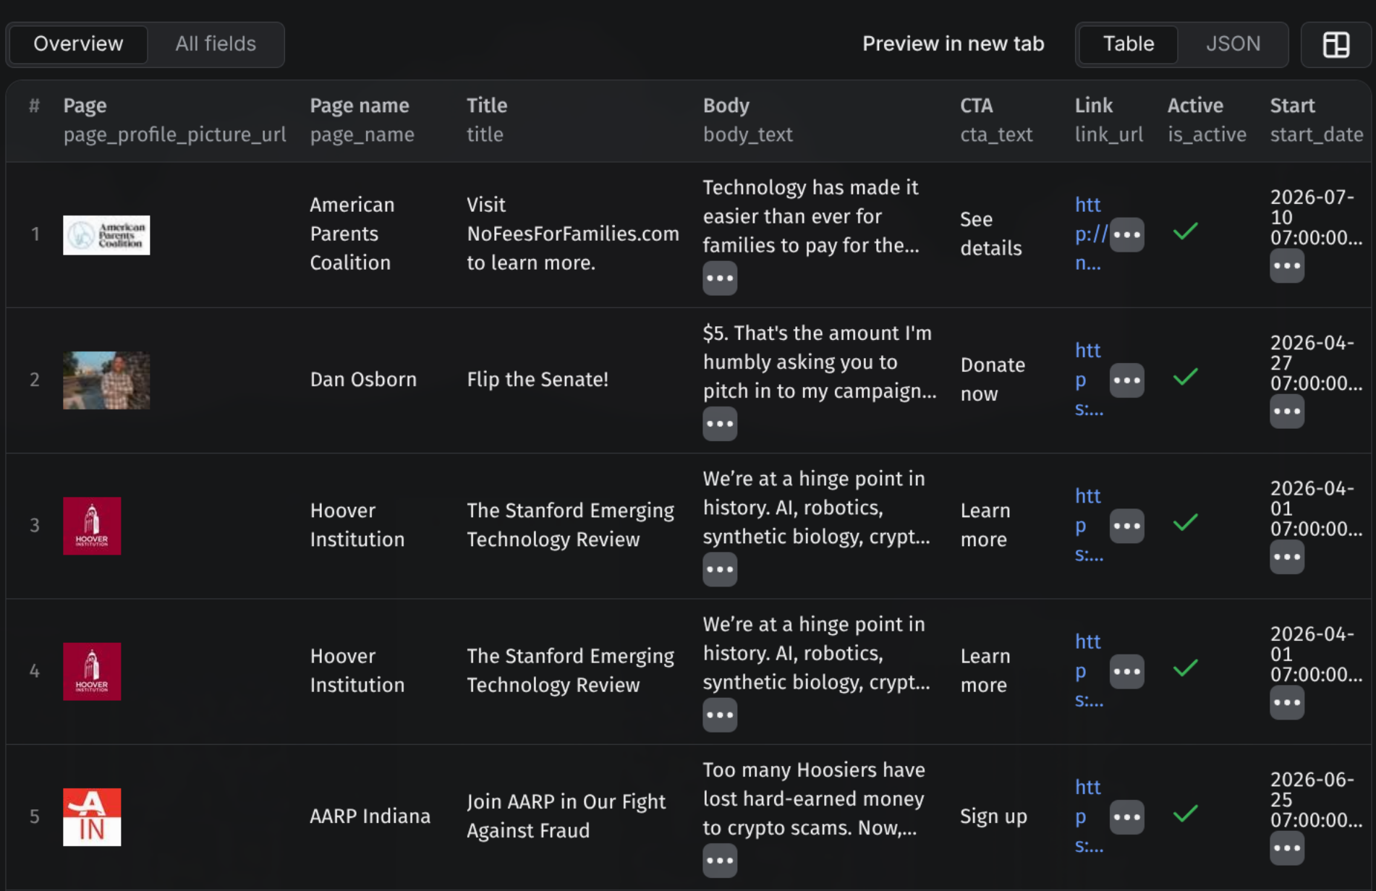Click the Body column header
Image resolution: width=1376 pixels, height=891 pixels.
[747, 120]
